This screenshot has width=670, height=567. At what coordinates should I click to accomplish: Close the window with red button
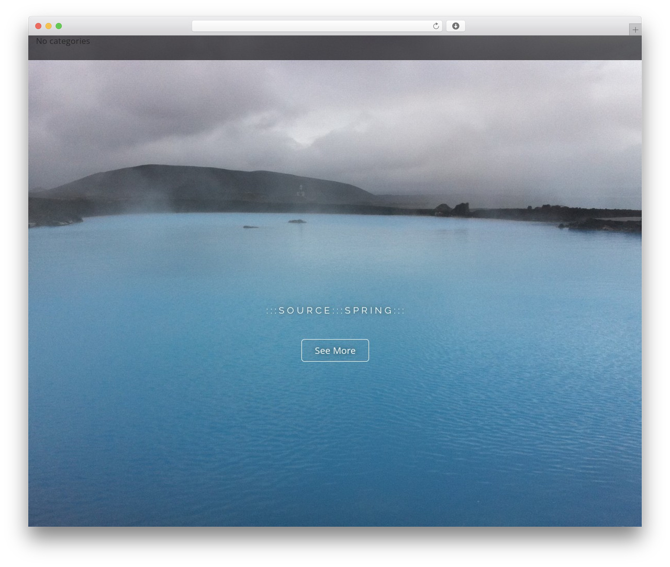coord(38,26)
